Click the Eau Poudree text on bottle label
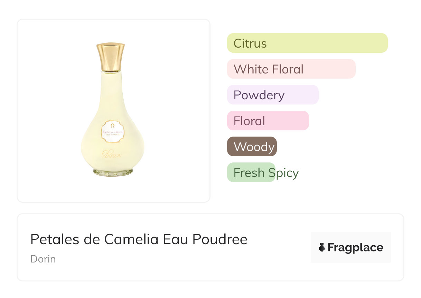This screenshot has height=298, width=421. 112,135
